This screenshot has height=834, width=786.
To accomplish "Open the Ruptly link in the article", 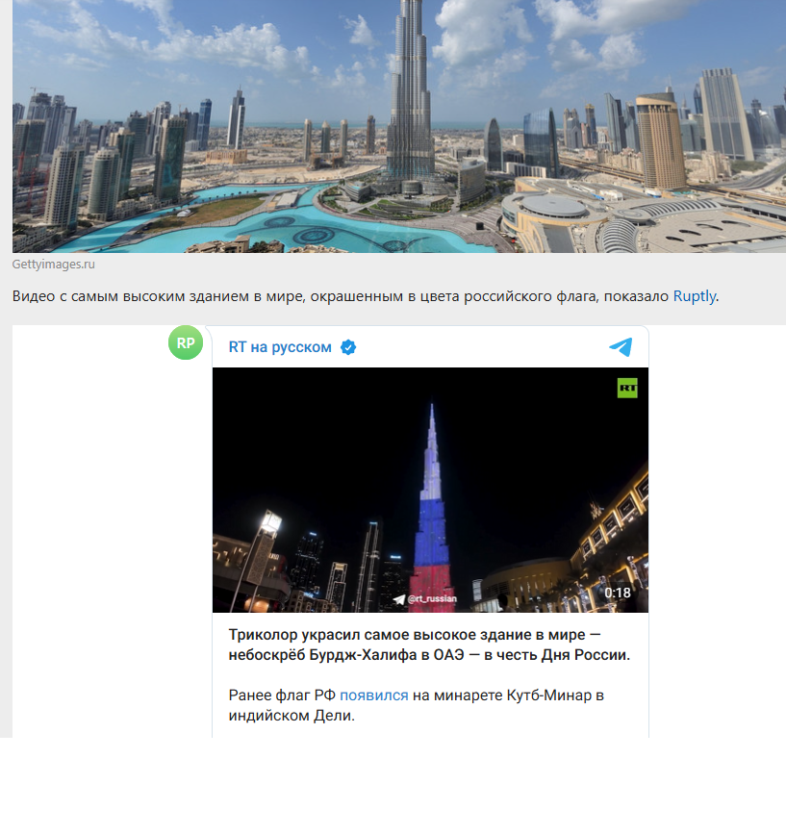I will tap(694, 296).
